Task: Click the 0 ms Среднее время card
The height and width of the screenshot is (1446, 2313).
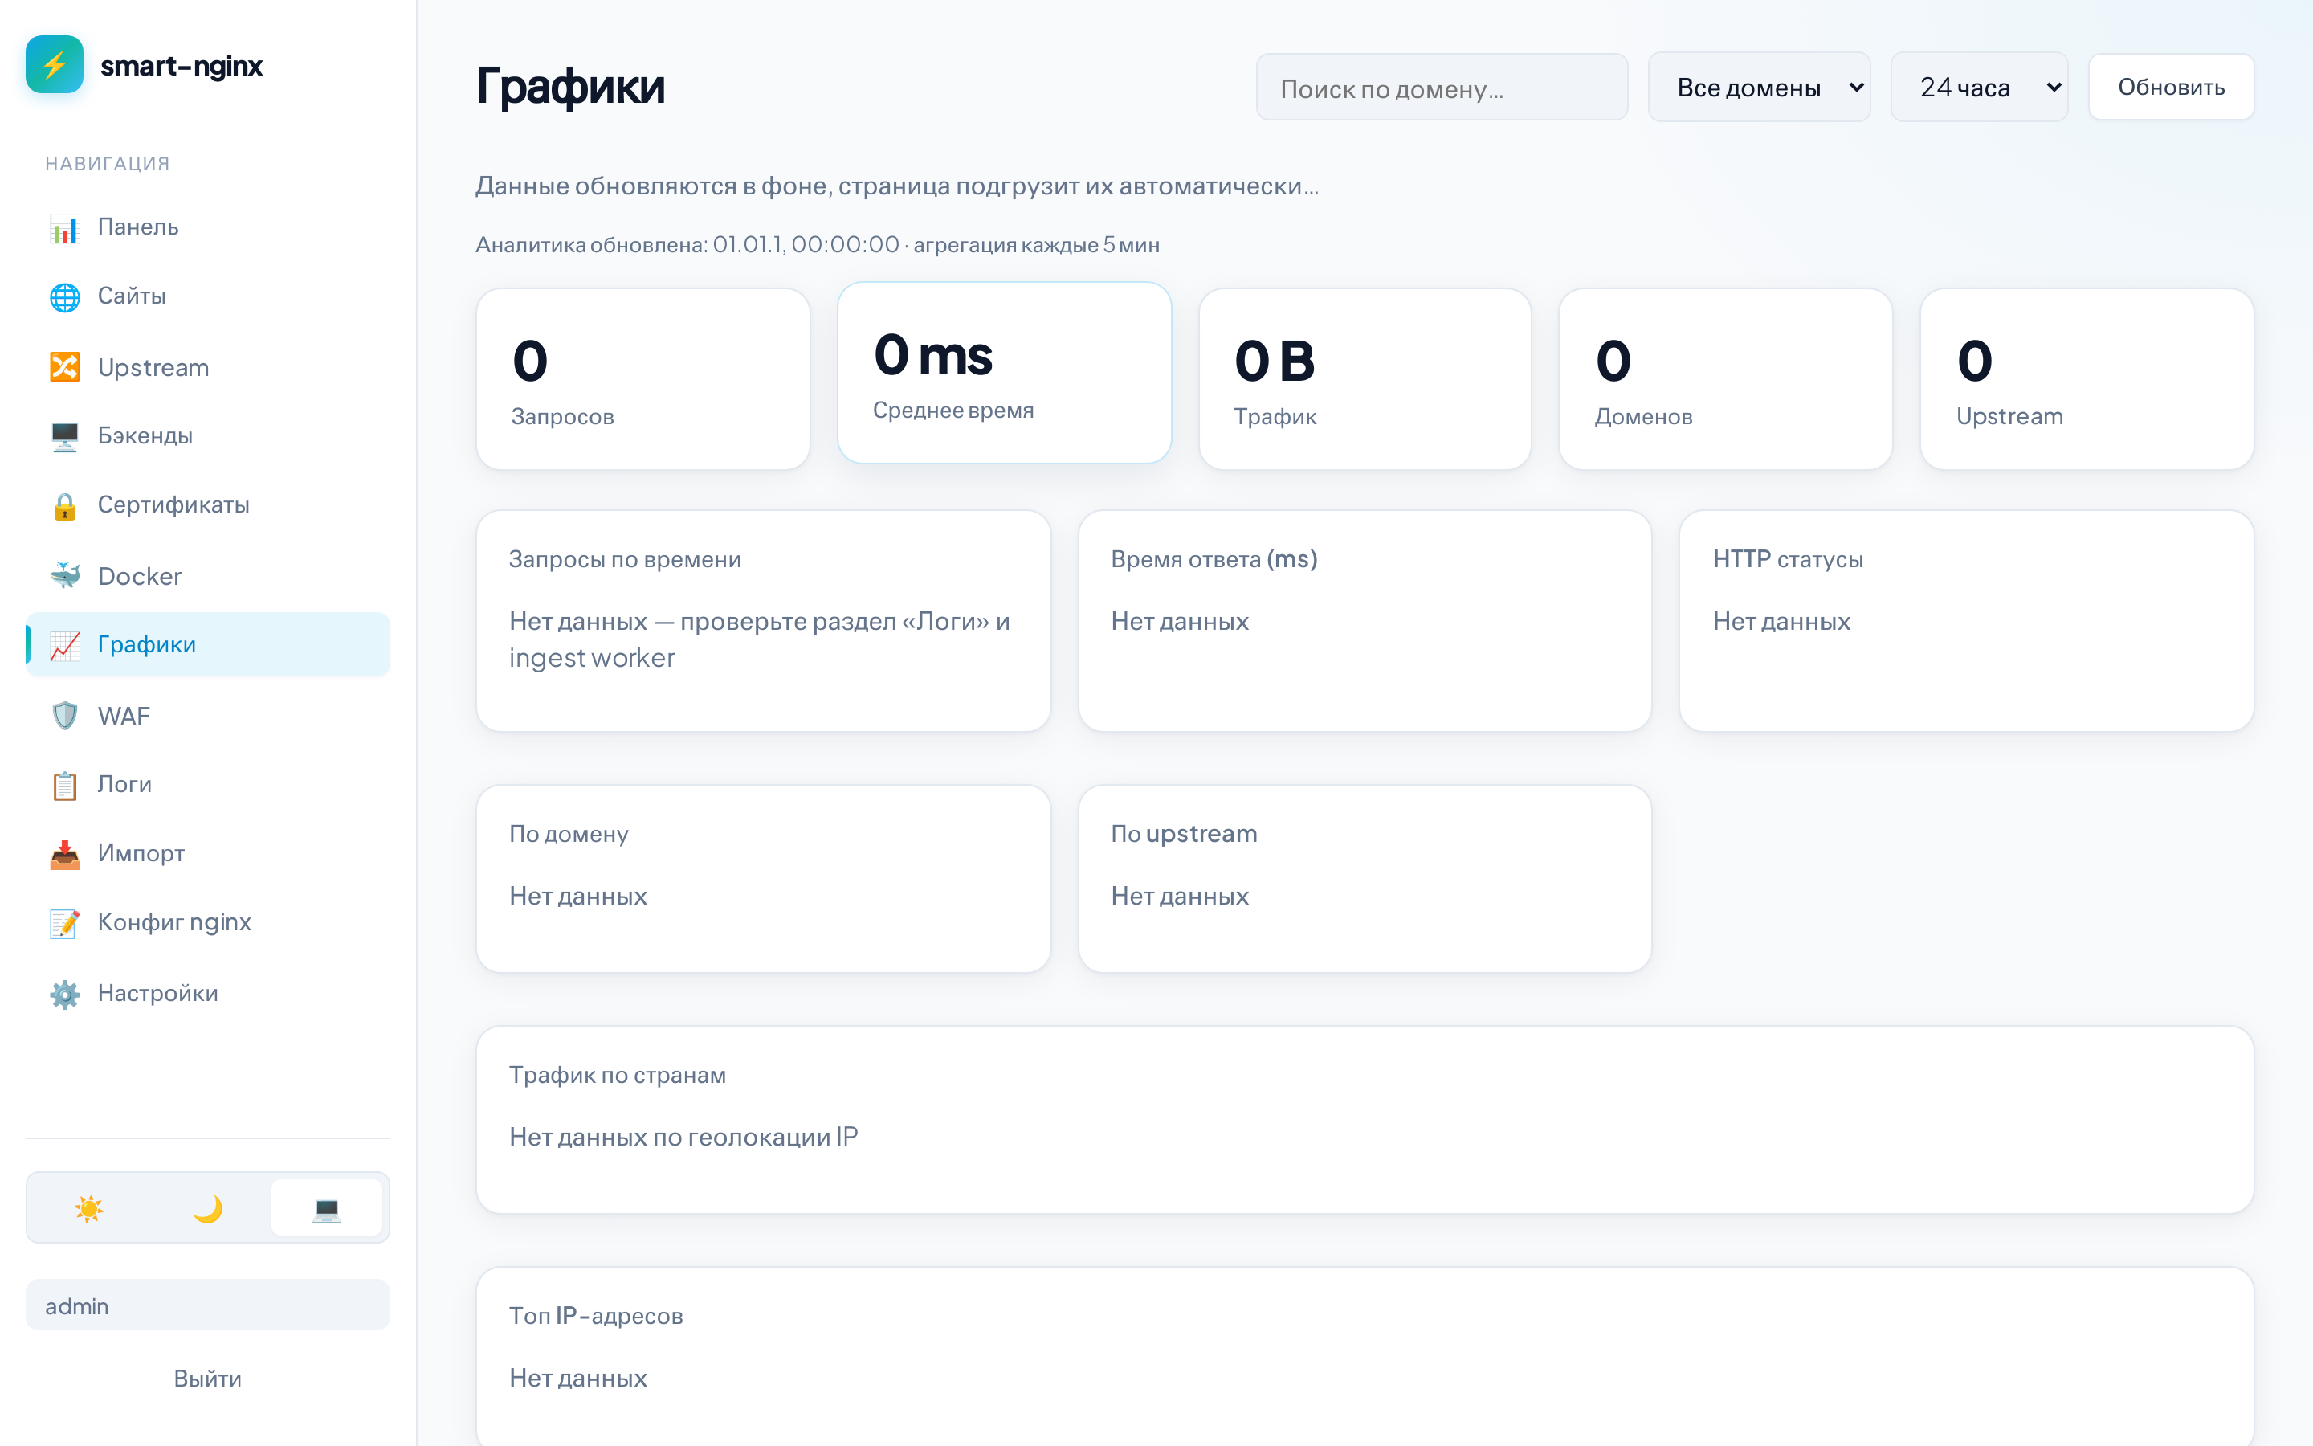Action: [1005, 373]
